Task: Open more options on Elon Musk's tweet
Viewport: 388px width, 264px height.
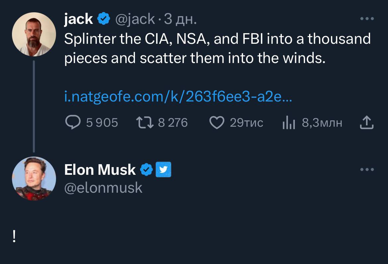Action: click(367, 169)
